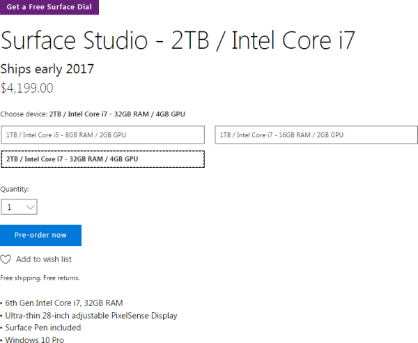Click the Free shipping. Free returns. text
Image resolution: width=418 pixels, height=343 pixels.
click(40, 277)
